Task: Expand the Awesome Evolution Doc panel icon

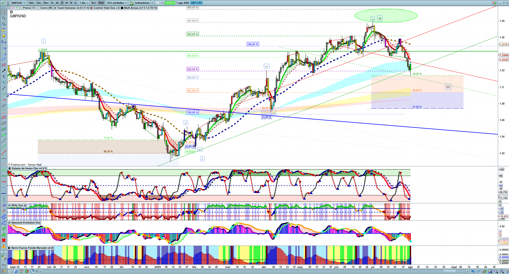Action: pyautogui.click(x=9, y=223)
